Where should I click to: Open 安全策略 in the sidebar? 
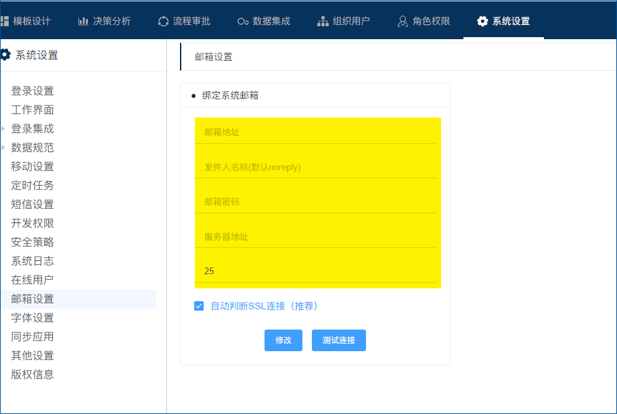[x=32, y=242]
